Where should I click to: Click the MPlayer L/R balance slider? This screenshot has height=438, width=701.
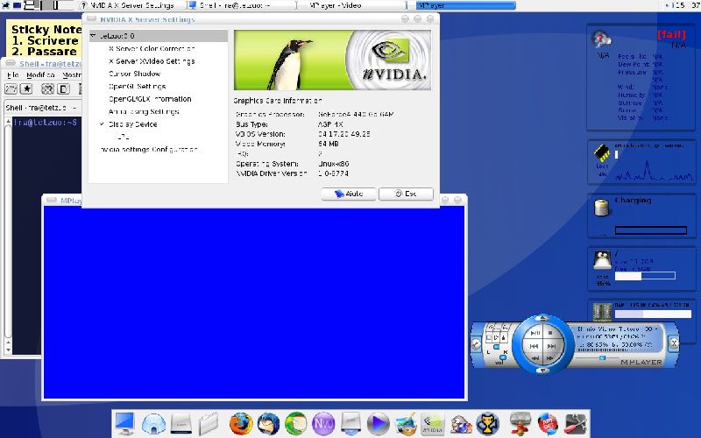click(496, 347)
